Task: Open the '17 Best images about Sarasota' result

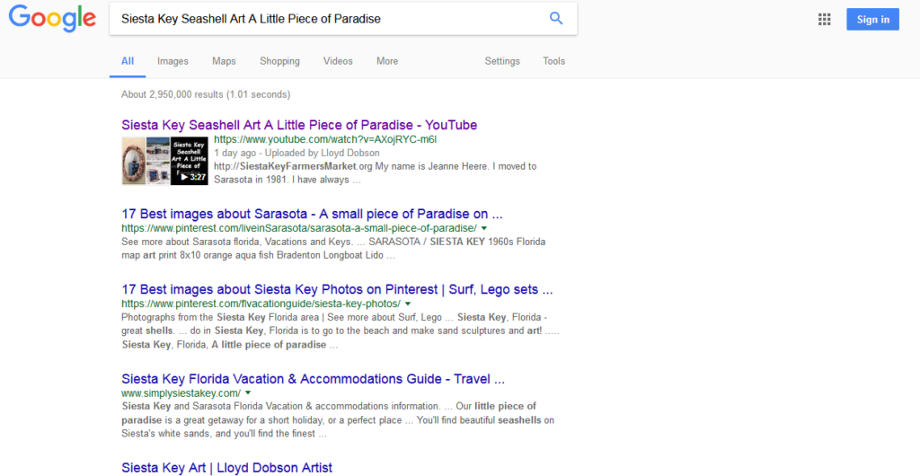Action: pos(312,214)
